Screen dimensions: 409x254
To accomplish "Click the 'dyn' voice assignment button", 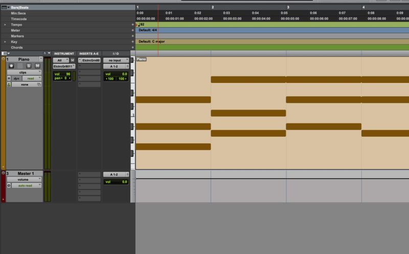I will tap(16, 78).
